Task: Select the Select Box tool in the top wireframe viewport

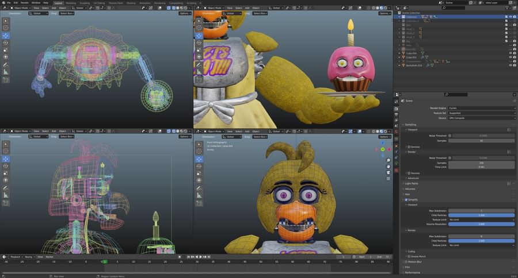Action: [x=6, y=21]
